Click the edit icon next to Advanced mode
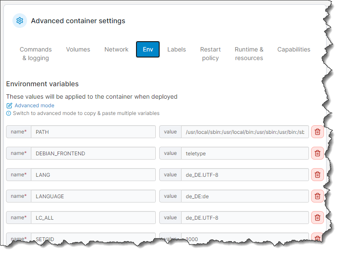342x257 pixels. point(9,106)
